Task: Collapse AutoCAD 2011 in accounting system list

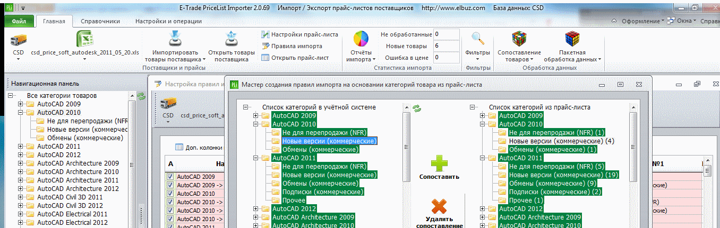Action: 256,158
